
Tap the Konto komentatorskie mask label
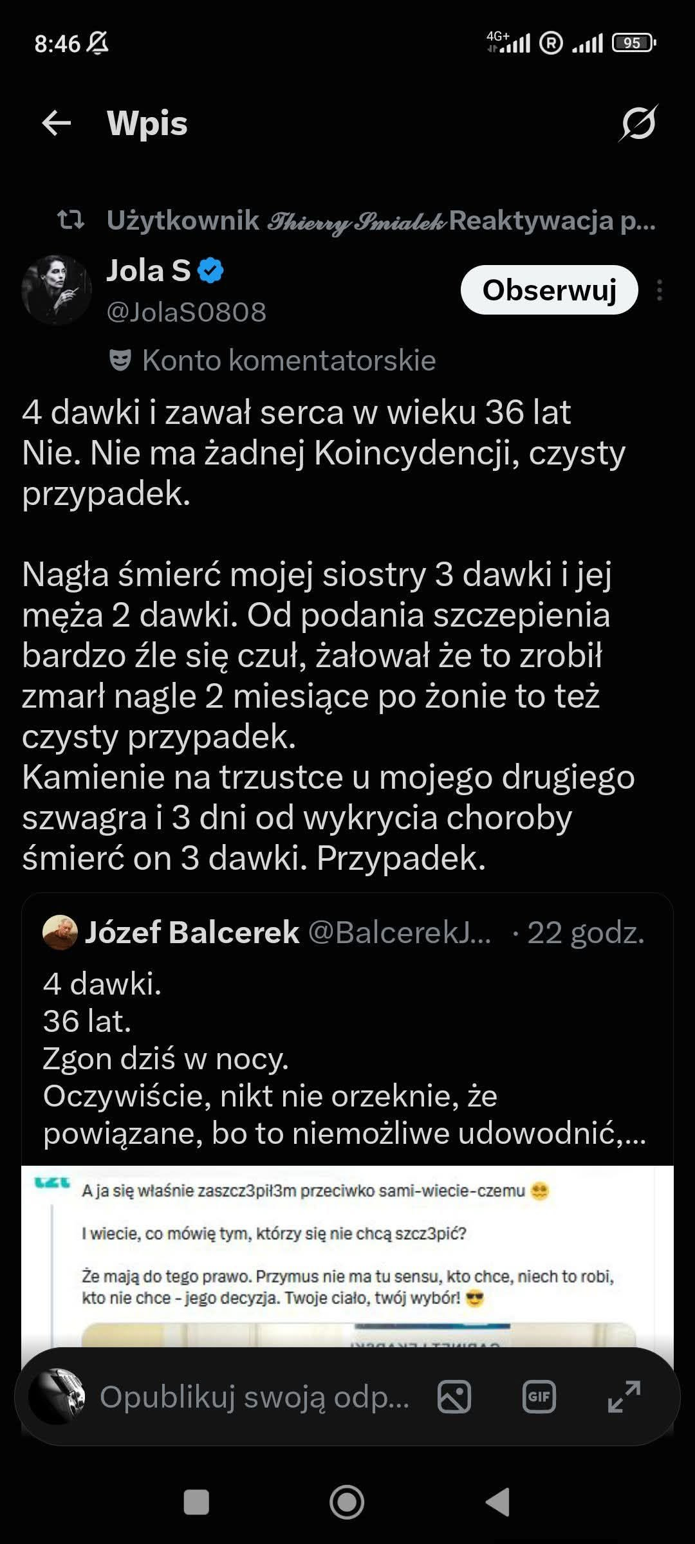pos(273,360)
